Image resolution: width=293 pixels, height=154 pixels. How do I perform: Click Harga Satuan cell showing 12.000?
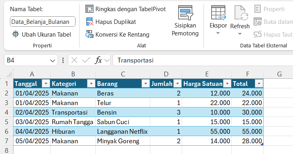207,93
